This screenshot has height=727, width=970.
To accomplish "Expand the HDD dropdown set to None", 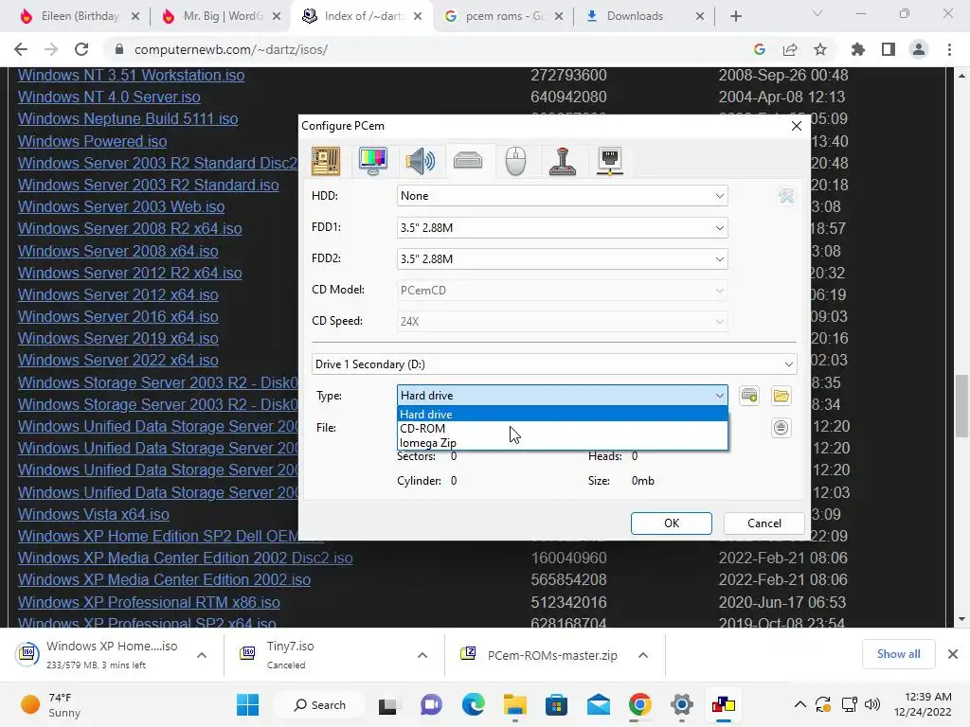I will [x=562, y=196].
